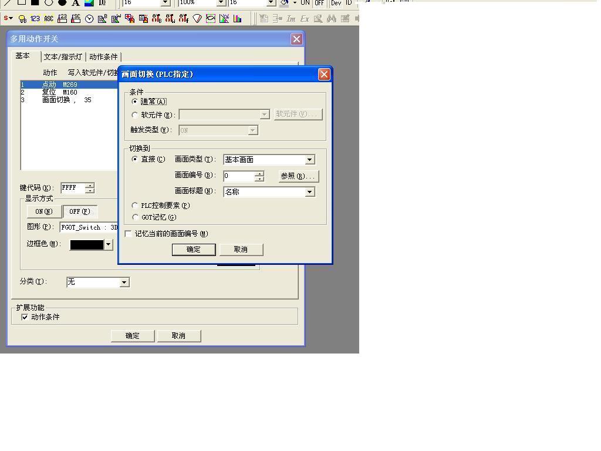Select the PLC控制要素 radio option
The width and height of the screenshot is (601, 451).
click(136, 206)
